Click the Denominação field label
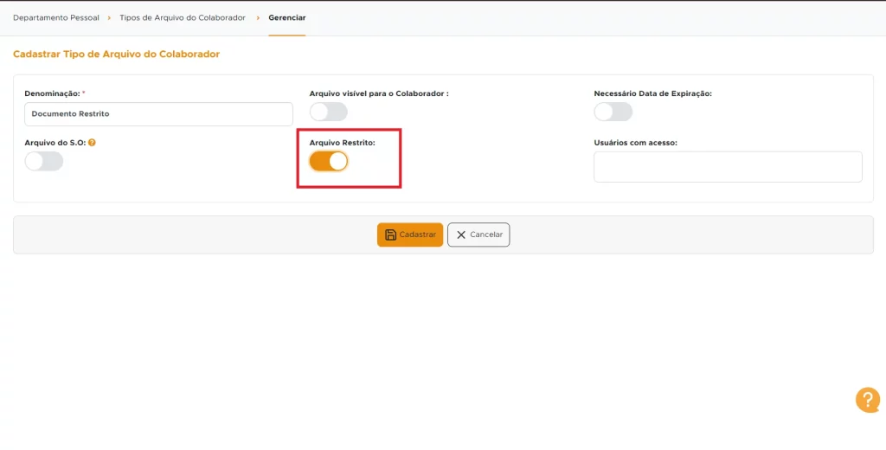Viewport: 886px width, 450px height. (52, 93)
